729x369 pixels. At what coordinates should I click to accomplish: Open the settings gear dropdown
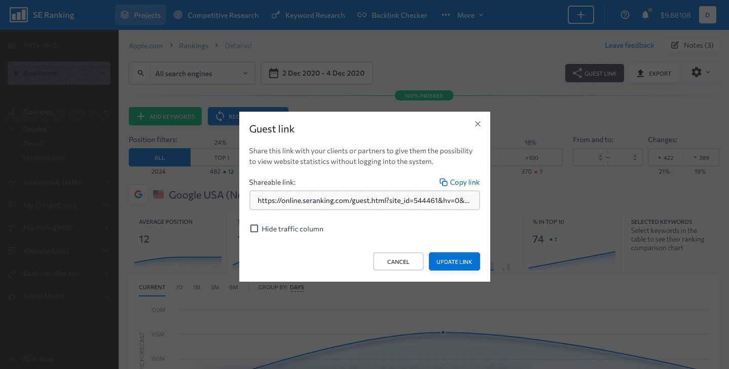tap(701, 73)
